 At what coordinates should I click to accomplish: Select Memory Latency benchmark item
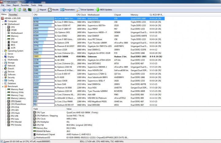[18, 98]
